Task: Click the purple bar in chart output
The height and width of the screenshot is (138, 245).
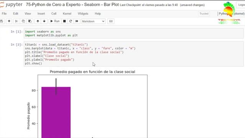Action: [56, 112]
